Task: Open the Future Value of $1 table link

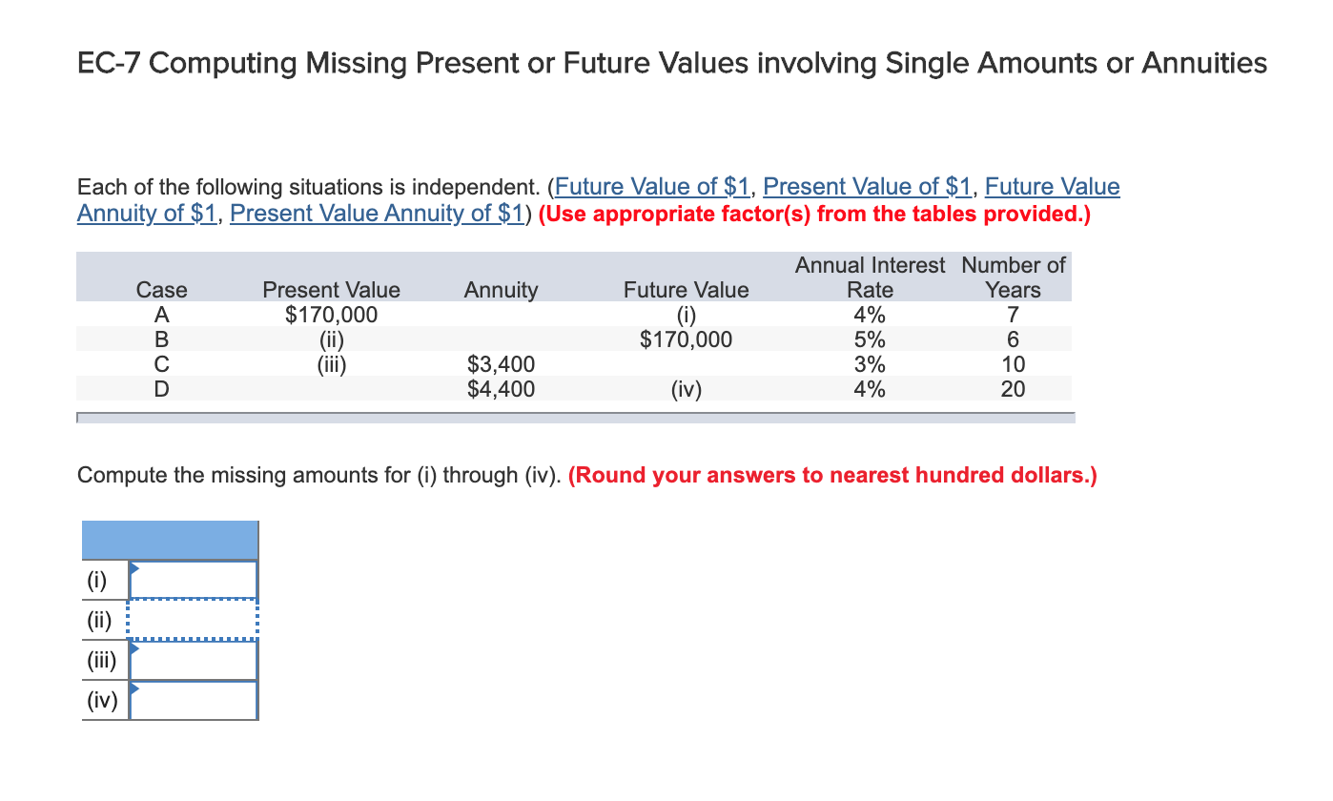Action: coord(651,186)
